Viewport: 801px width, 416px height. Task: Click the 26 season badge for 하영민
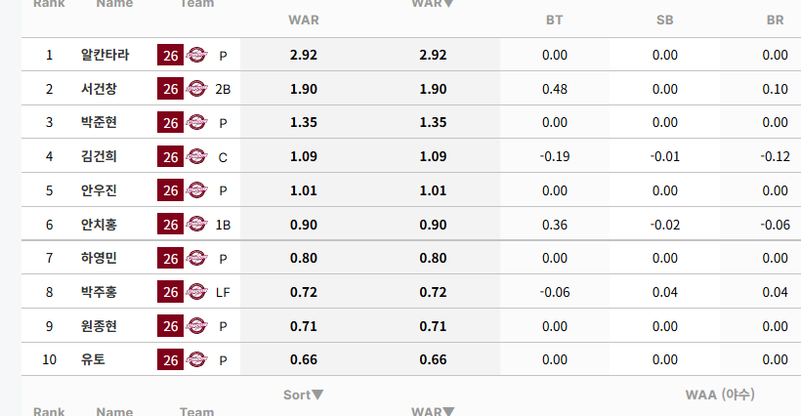(170, 258)
